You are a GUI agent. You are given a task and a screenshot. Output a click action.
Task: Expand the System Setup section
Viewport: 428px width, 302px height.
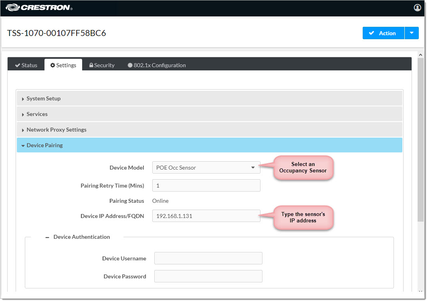point(43,98)
